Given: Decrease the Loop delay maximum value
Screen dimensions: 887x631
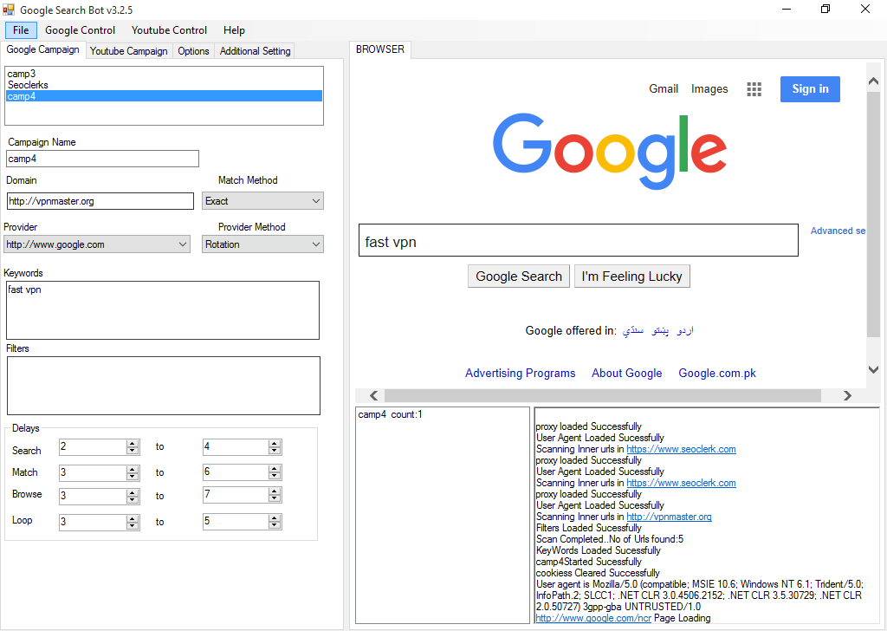Looking at the screenshot, I should pos(275,525).
